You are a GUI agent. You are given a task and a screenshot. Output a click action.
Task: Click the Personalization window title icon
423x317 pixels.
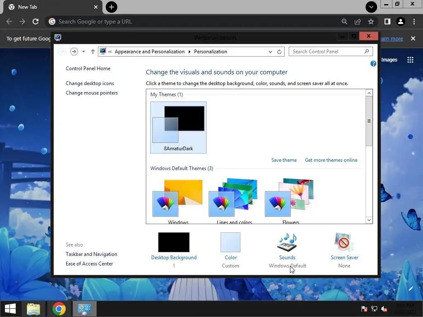58,38
